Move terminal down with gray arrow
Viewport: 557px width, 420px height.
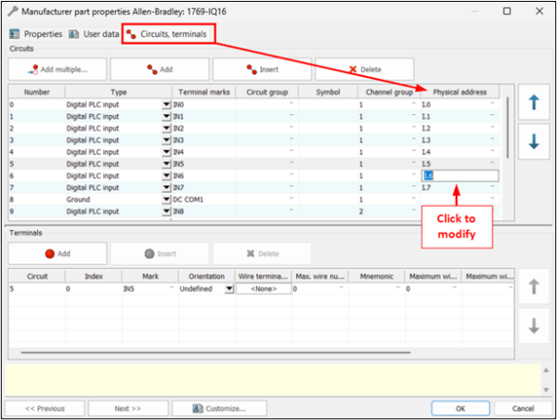point(534,325)
